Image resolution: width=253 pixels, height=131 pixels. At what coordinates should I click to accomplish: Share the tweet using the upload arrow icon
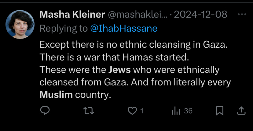241,111
